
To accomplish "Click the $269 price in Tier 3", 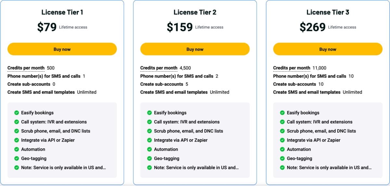I will pyautogui.click(x=313, y=27).
